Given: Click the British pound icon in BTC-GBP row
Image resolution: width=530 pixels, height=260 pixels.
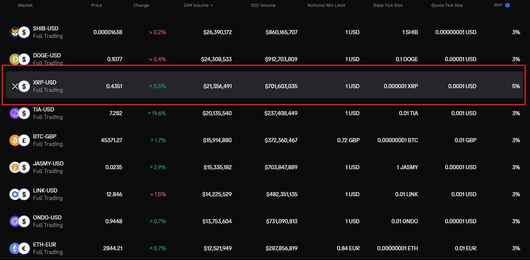Looking at the screenshot, I should pyautogui.click(x=24, y=140).
